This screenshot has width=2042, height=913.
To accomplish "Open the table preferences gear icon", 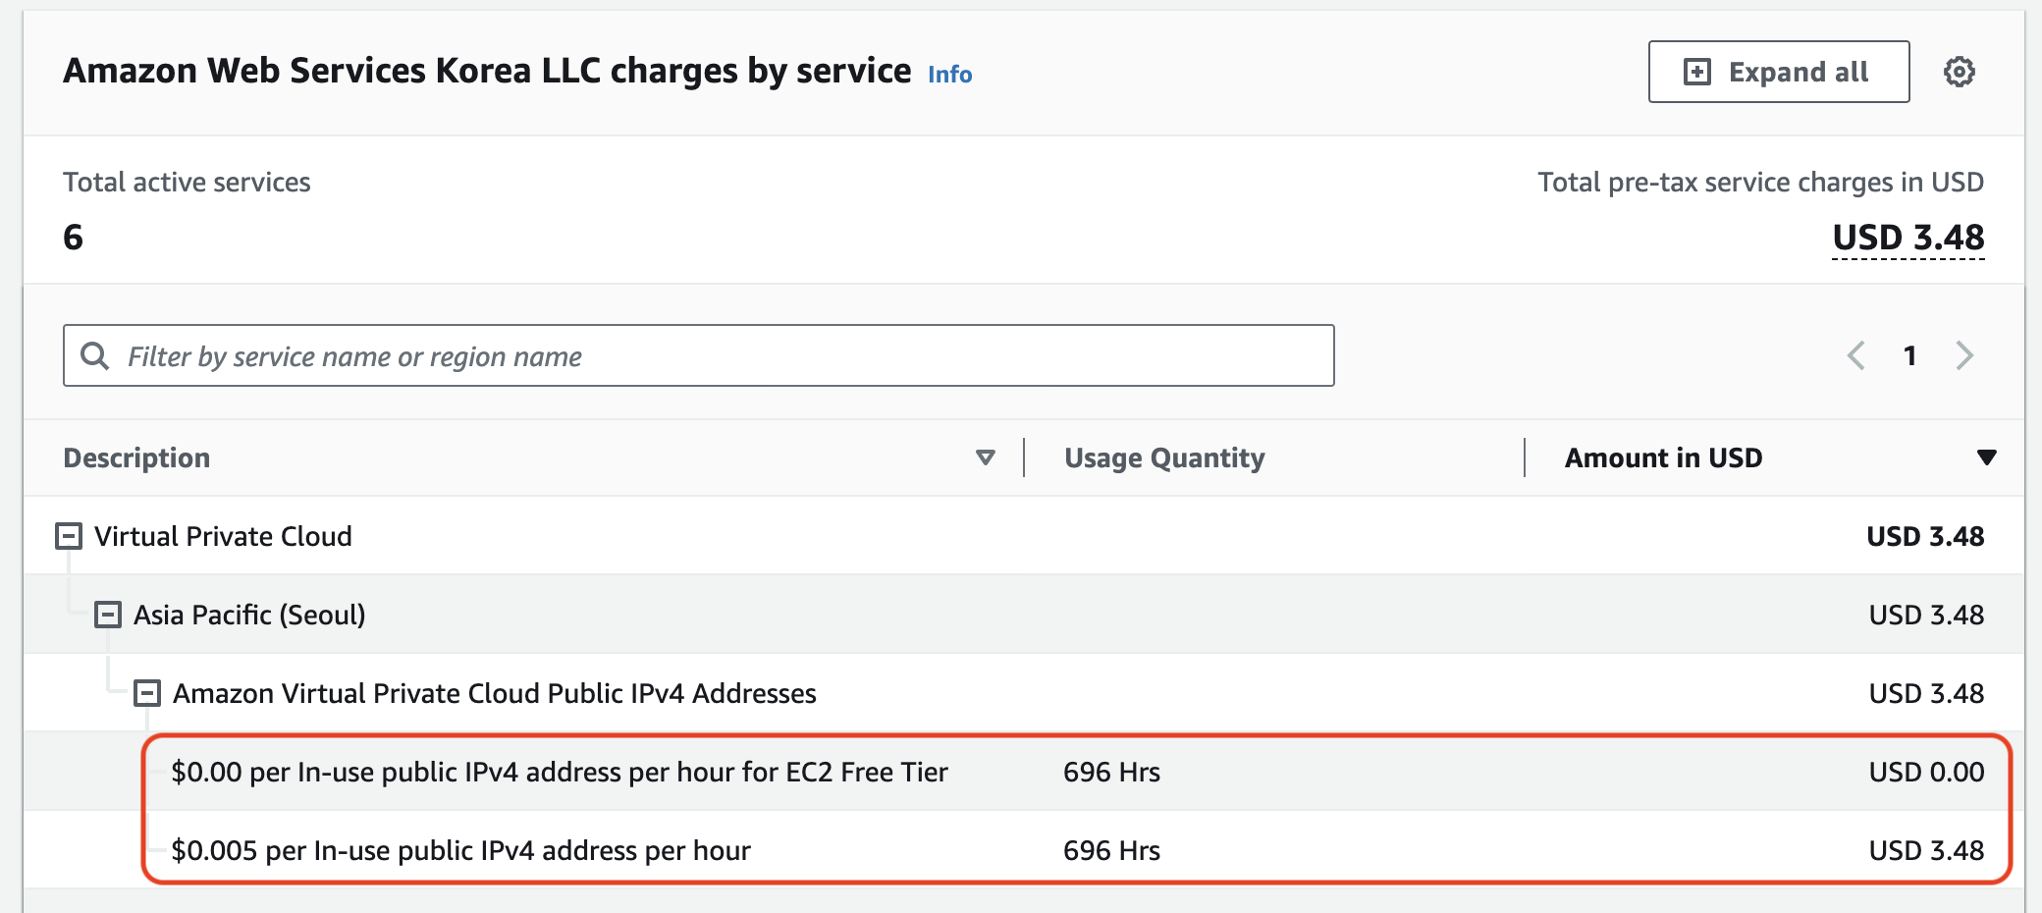I will [1959, 72].
